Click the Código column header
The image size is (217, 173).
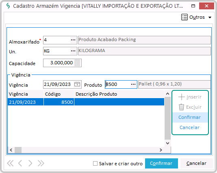(59, 94)
